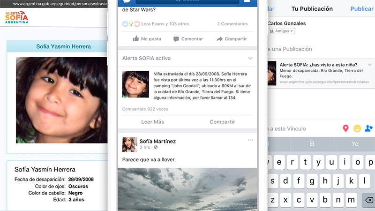The width and height of the screenshot is (375, 211).
Task: Click the Me gusta thumbs-up icon
Action: pos(135,38)
